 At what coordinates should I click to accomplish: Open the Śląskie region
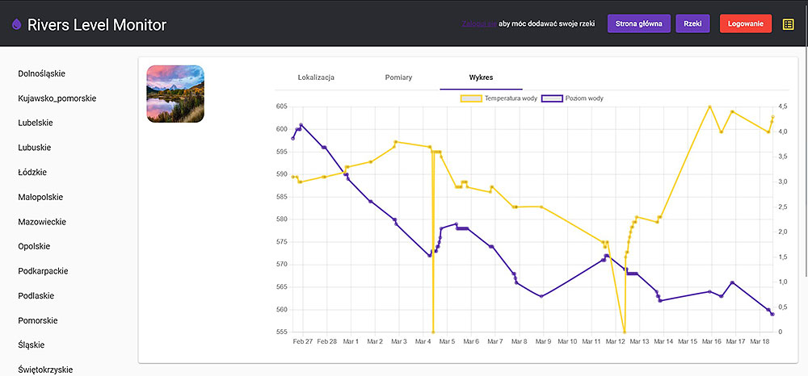pos(31,345)
